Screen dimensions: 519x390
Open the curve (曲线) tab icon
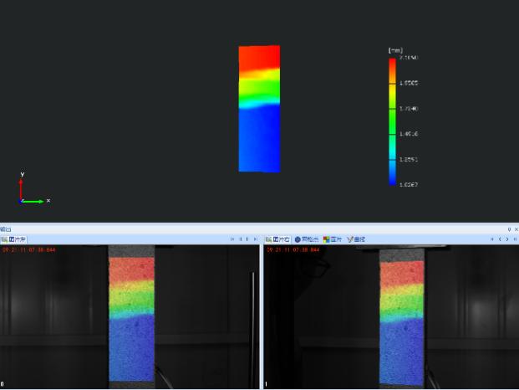pyautogui.click(x=356, y=239)
